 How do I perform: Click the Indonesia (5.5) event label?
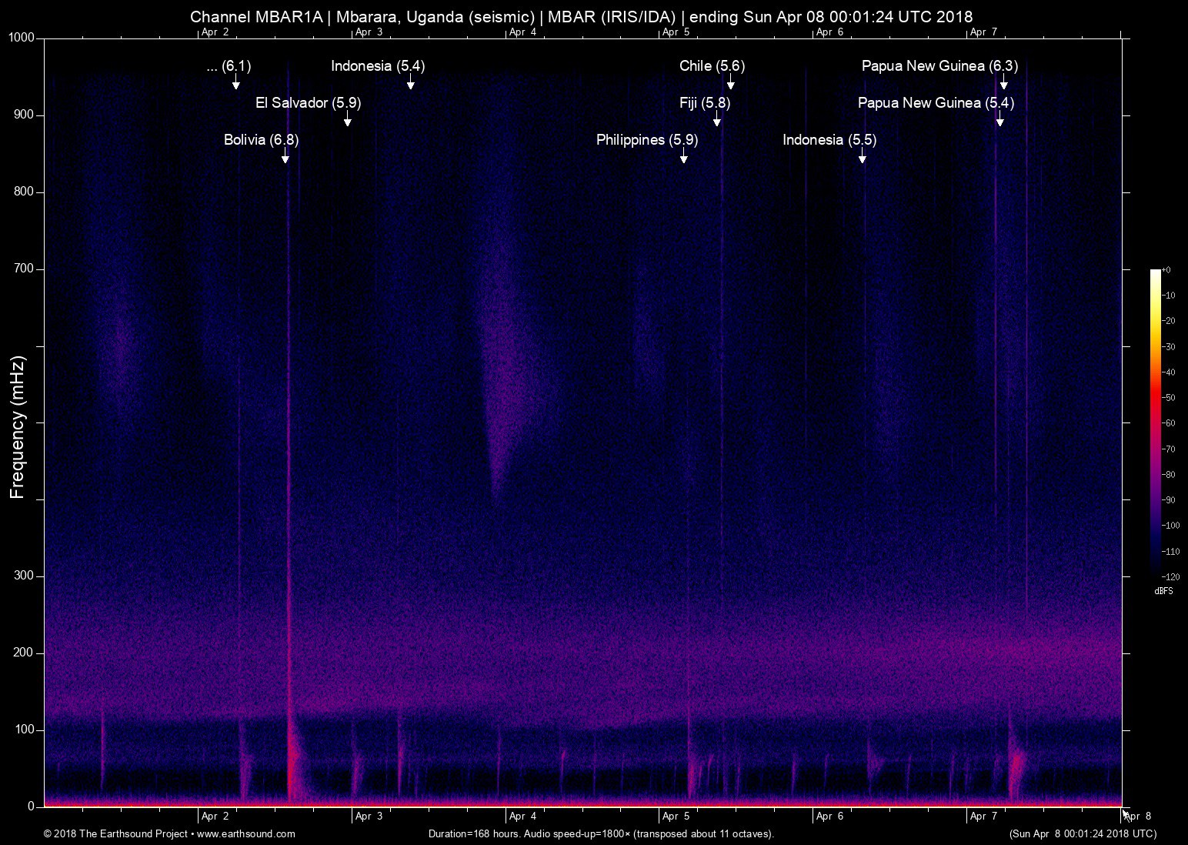[829, 140]
